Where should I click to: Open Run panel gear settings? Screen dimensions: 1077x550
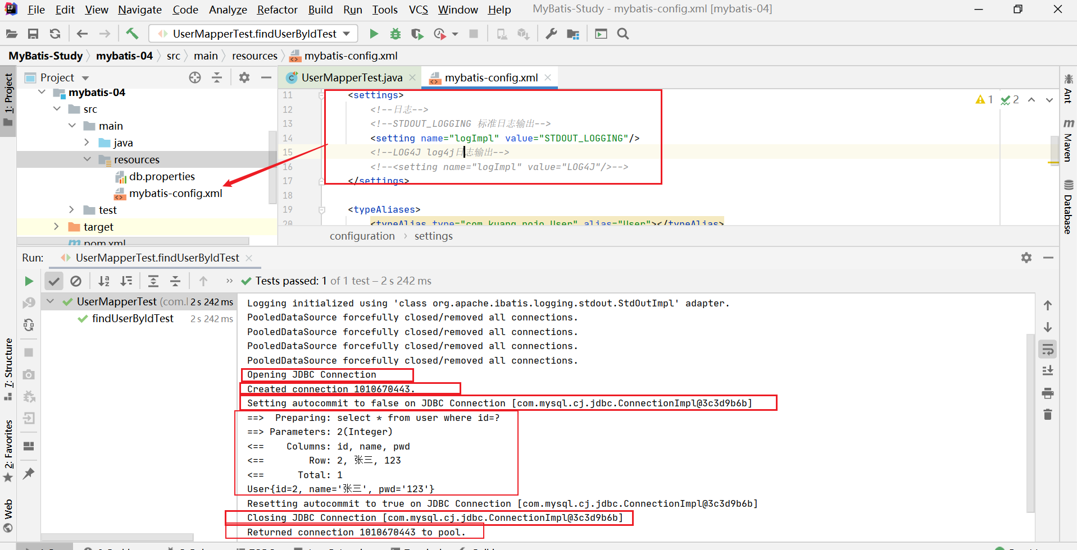(1026, 258)
